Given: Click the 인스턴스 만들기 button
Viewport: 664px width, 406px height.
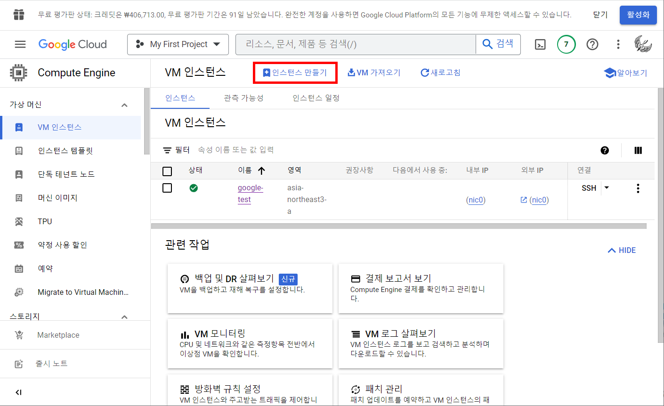Looking at the screenshot, I should [295, 73].
